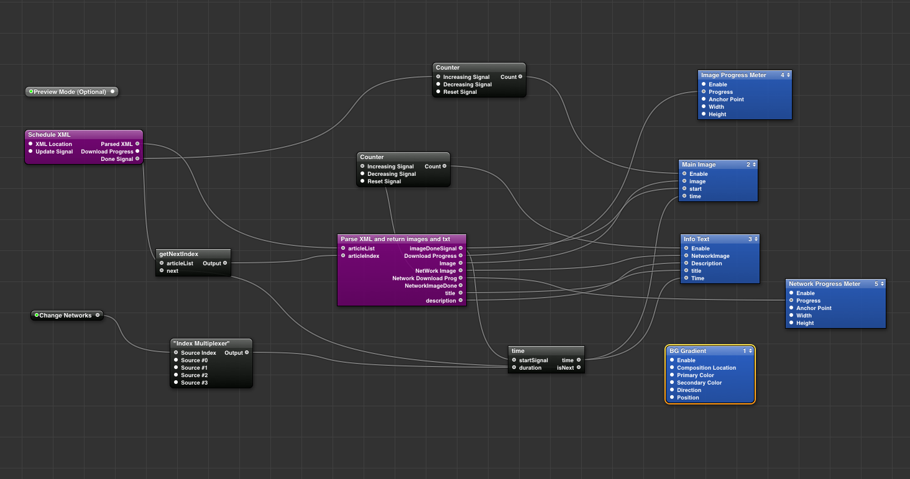Click duration input port on time node
Screen dimensions: 910x479
coord(514,368)
